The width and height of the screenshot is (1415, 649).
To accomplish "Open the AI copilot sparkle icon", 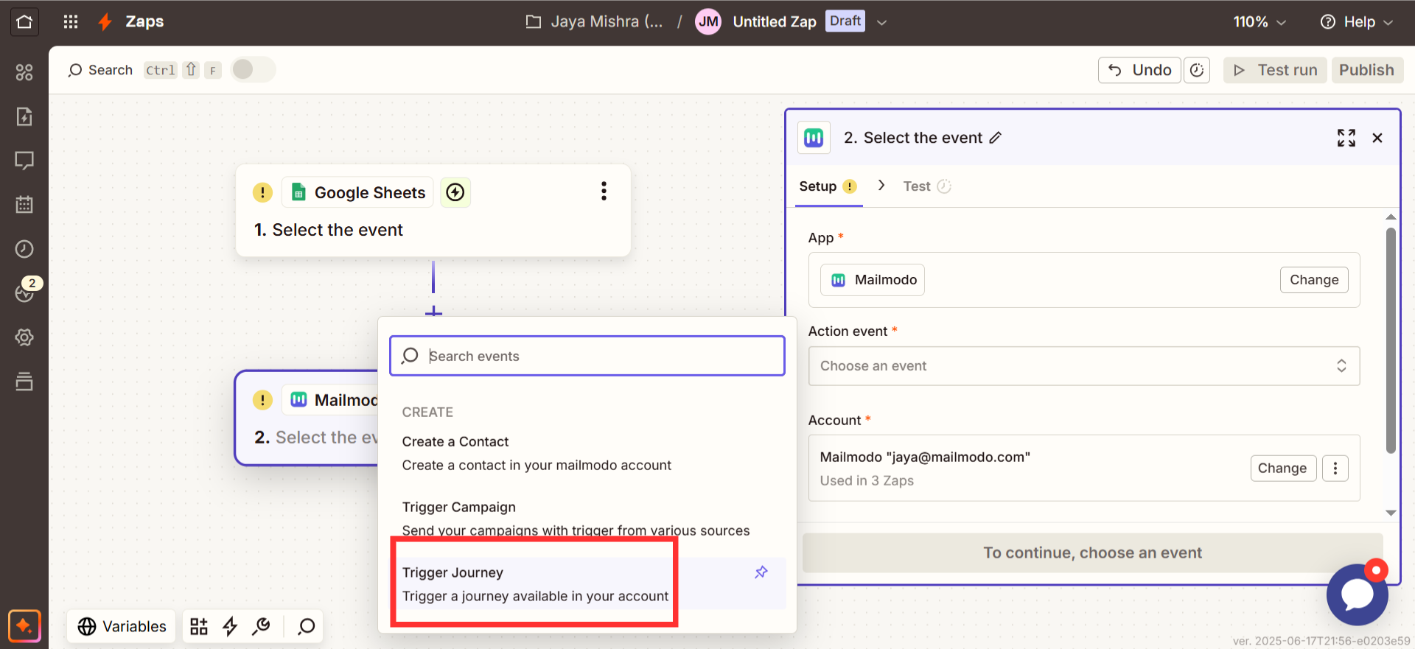I will pos(24,626).
